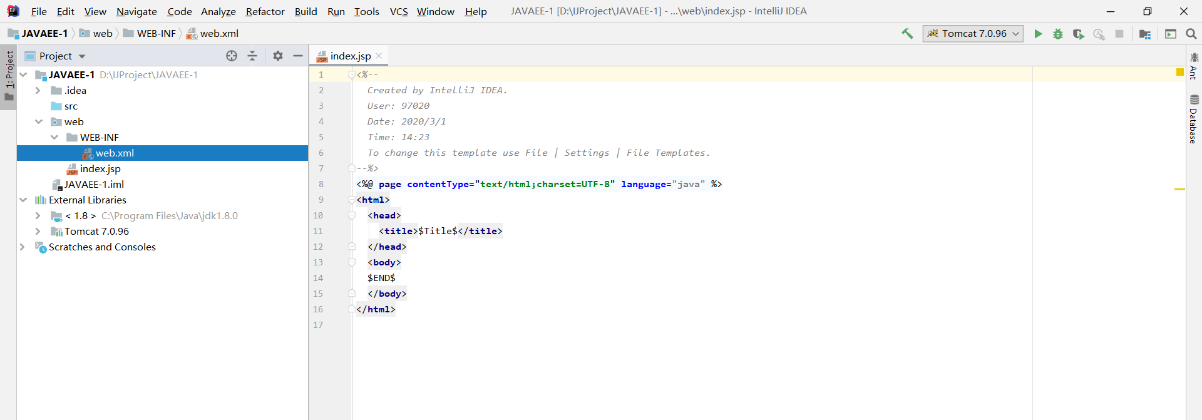Hide the Project tool window
Image resolution: width=1202 pixels, height=420 pixels.
coord(298,56)
